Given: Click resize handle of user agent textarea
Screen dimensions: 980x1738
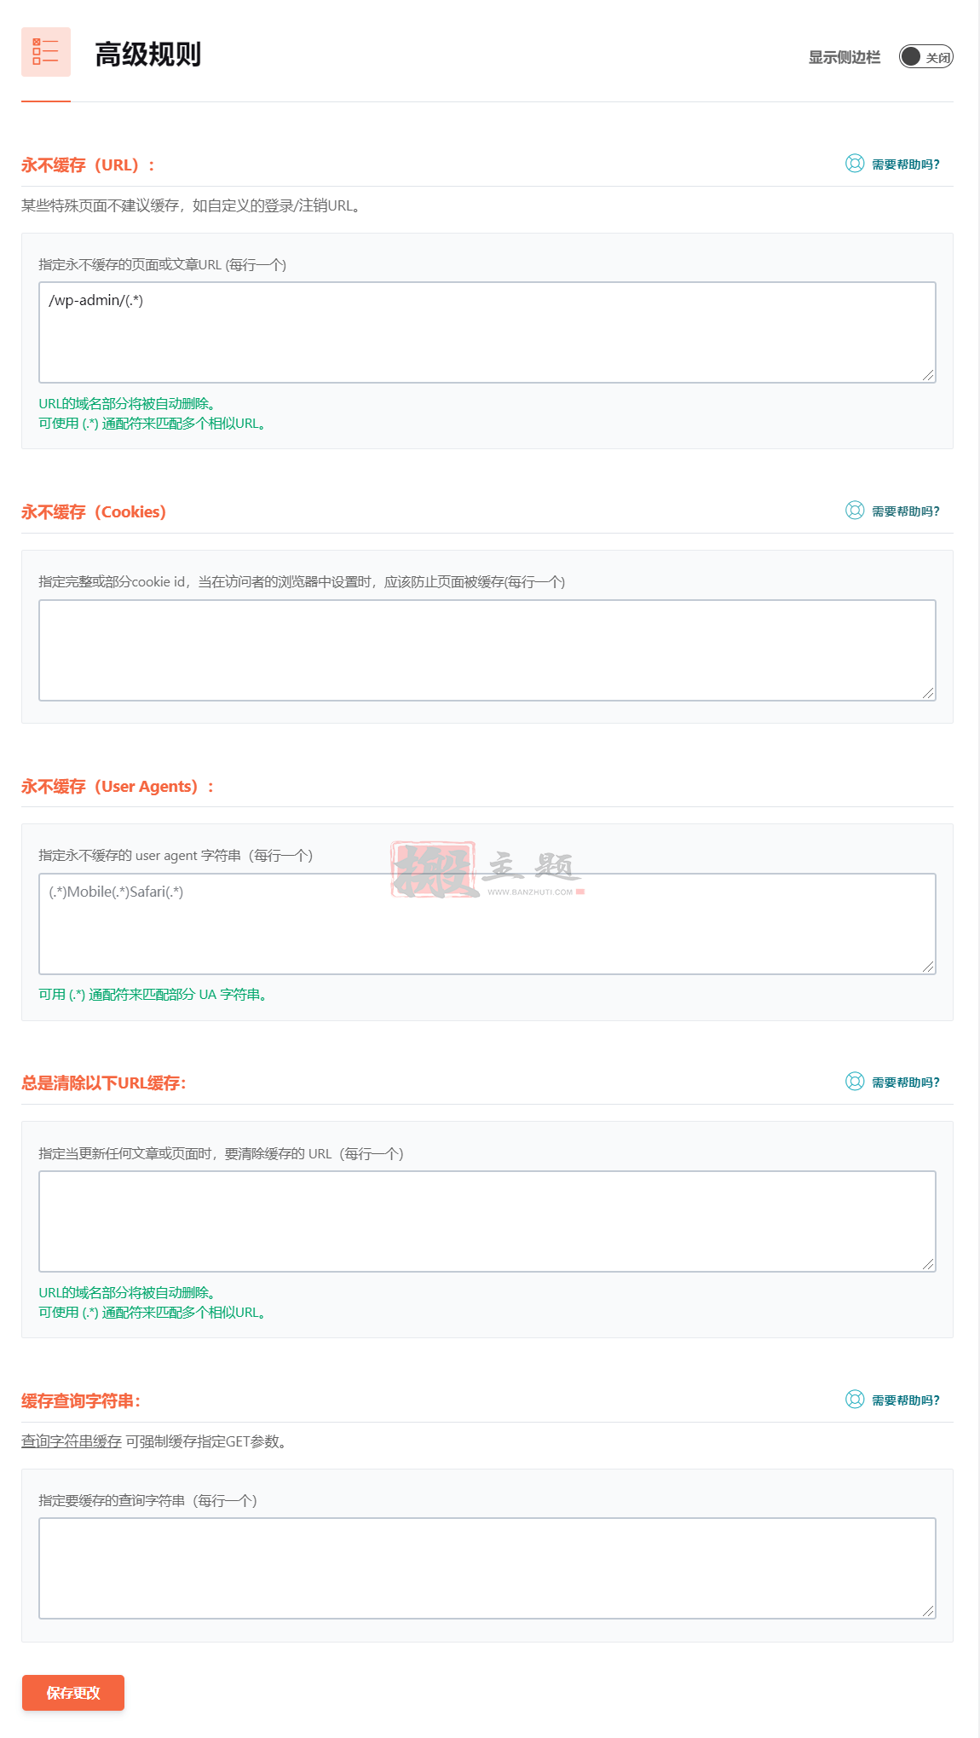Looking at the screenshot, I should click(928, 967).
